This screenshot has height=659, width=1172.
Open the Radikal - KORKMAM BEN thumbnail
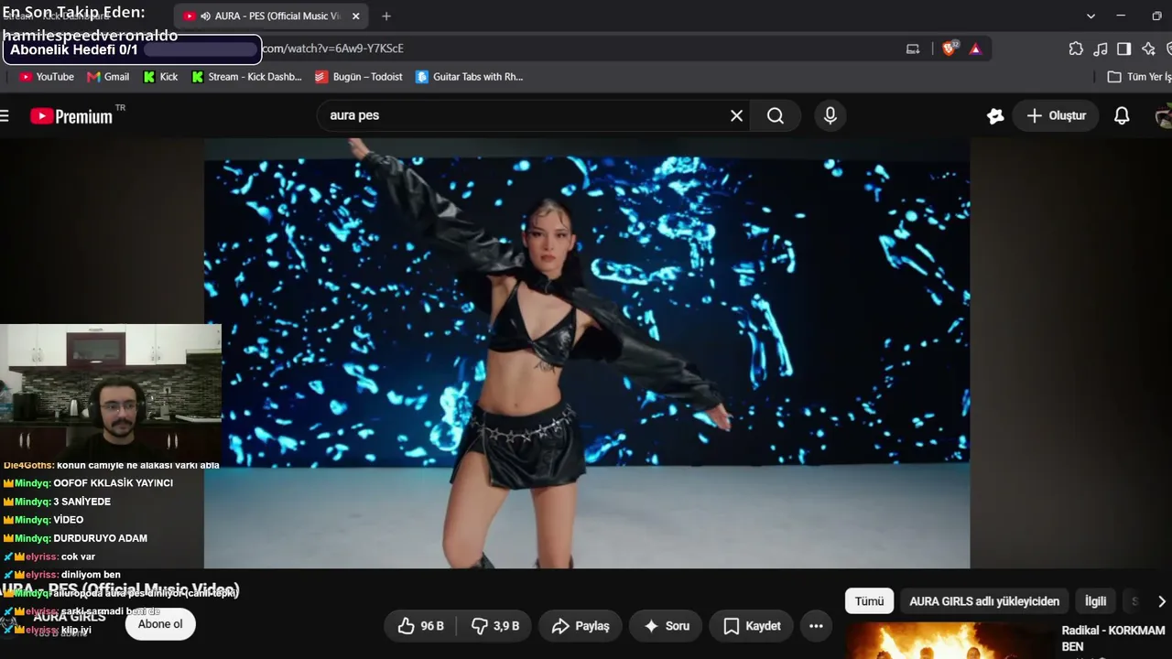click(948, 641)
